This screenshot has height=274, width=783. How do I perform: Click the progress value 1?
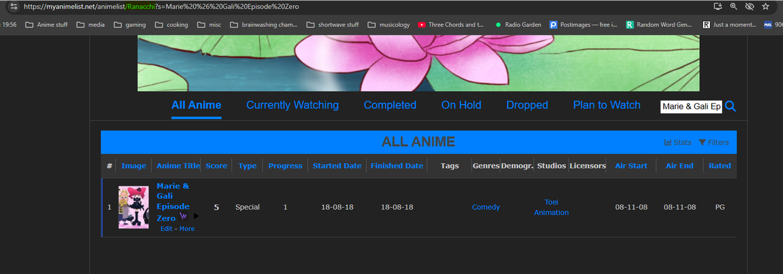tap(285, 207)
